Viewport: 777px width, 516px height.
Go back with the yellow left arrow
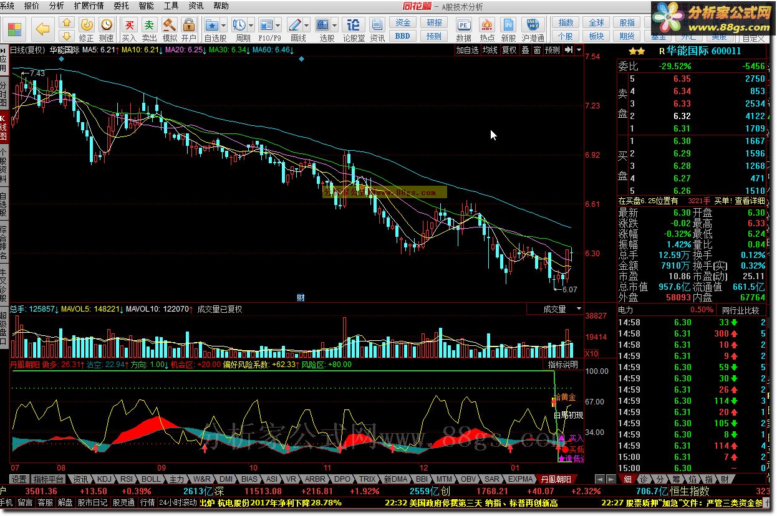42,29
